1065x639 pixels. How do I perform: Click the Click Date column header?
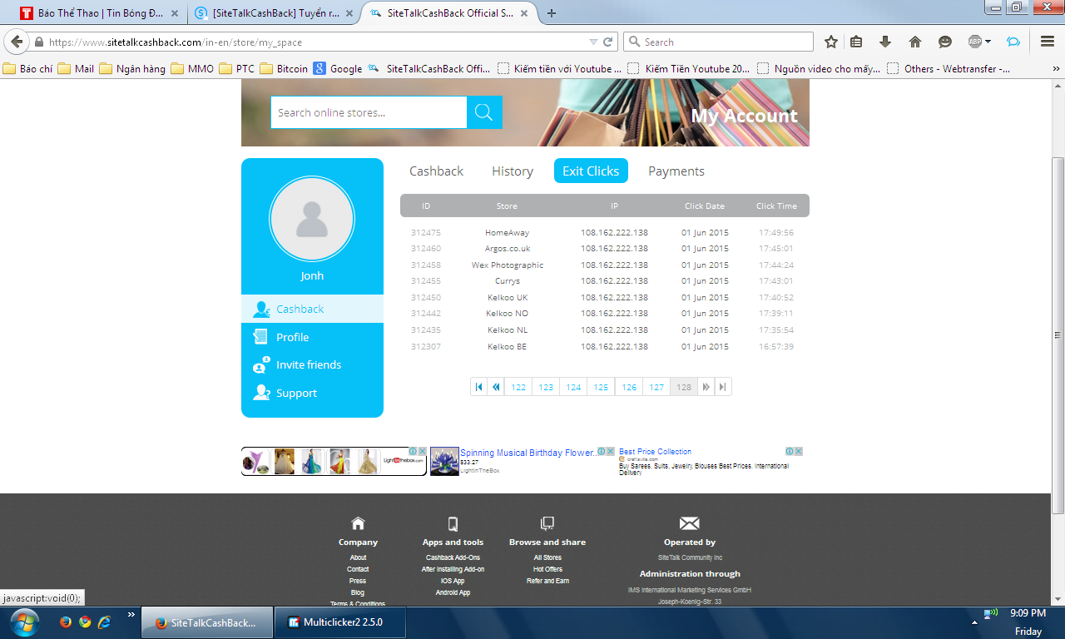(704, 206)
